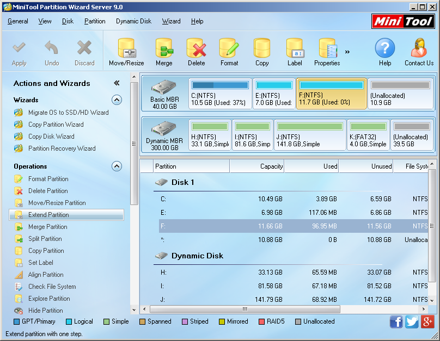The width and height of the screenshot is (440, 341).
Task: Select the E: row in partition list
Action: pos(293,213)
